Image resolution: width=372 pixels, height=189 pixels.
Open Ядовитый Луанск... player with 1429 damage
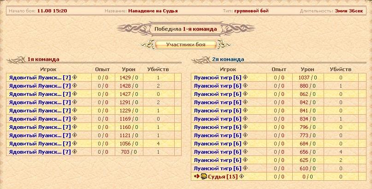(x=40, y=78)
